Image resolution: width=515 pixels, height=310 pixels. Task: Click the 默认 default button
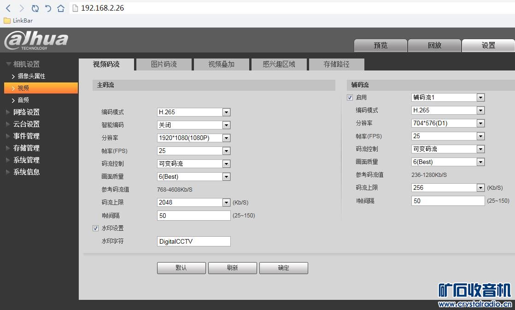(x=181, y=268)
